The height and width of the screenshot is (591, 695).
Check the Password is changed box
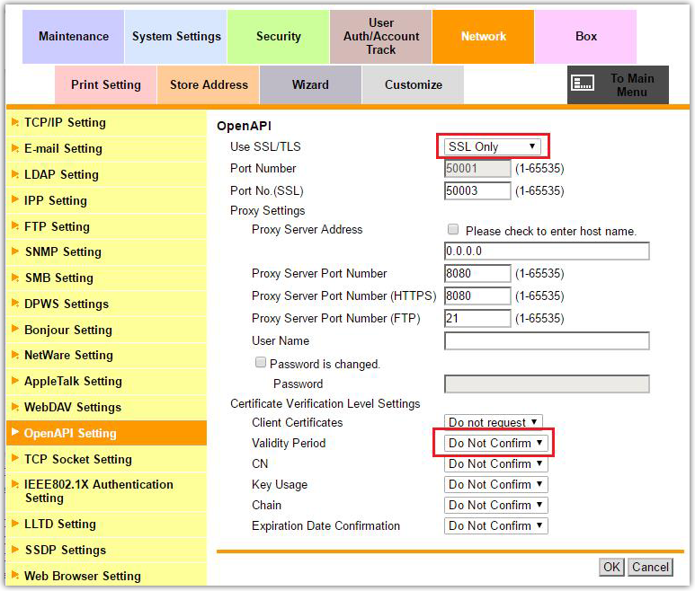261,363
